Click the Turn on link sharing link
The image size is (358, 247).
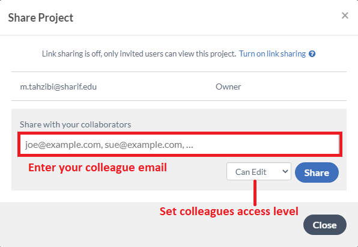(x=272, y=53)
